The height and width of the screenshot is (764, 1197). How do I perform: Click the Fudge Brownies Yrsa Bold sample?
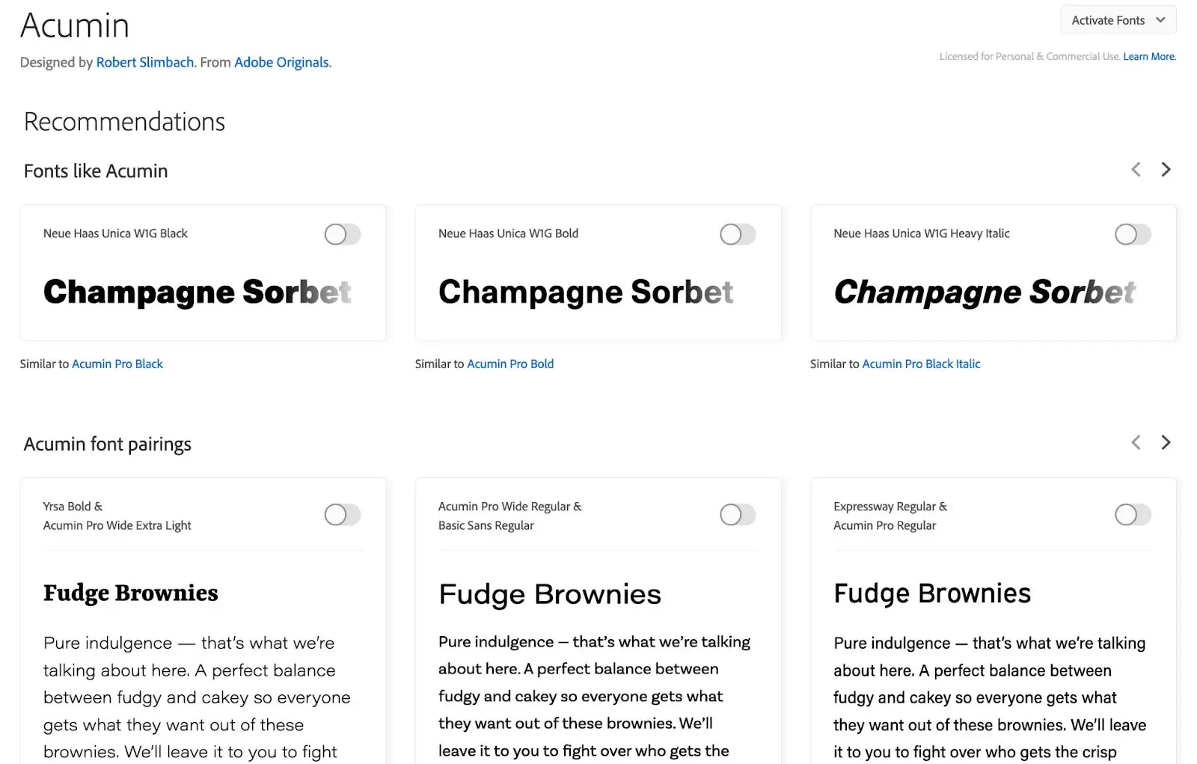pyautogui.click(x=131, y=593)
